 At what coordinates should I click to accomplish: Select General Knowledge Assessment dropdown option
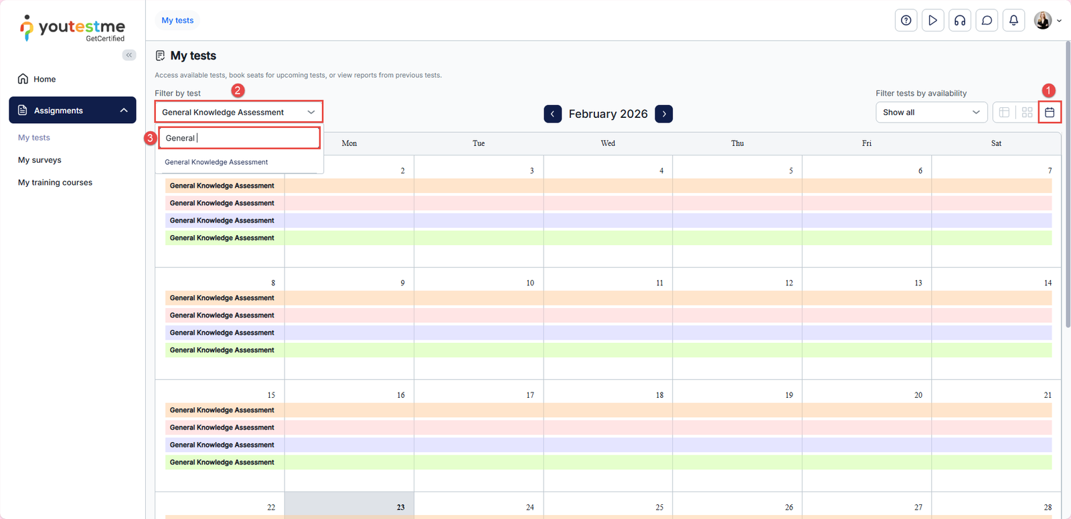point(216,162)
